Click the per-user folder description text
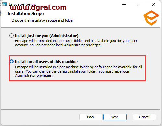The image size is (162, 126). point(76,43)
